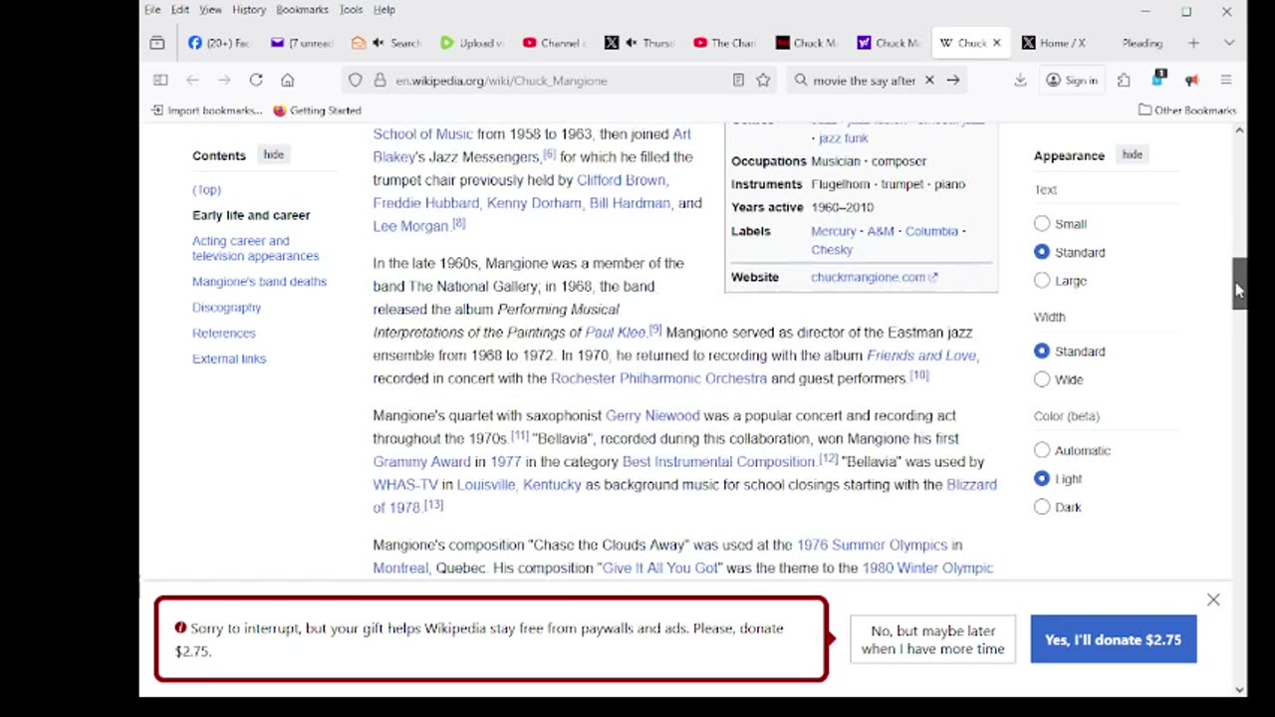1275x717 pixels.
Task: Open the Help menu
Action: click(x=384, y=10)
